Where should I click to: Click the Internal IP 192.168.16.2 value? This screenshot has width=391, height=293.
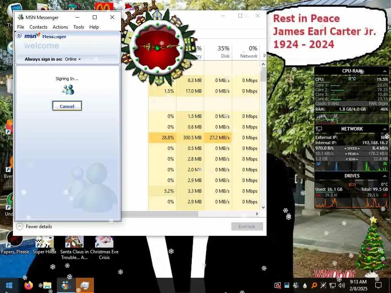coord(375,143)
